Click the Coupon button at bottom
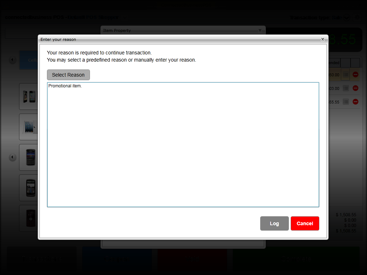The image size is (367, 275). [117, 259]
